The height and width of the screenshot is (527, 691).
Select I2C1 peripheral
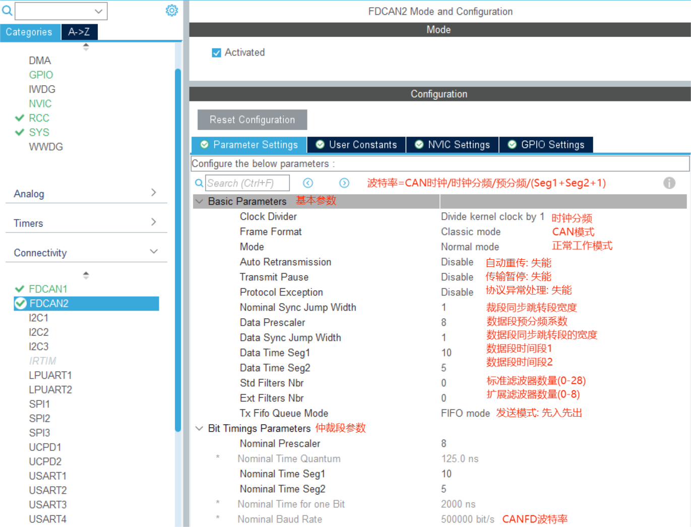[x=39, y=318]
